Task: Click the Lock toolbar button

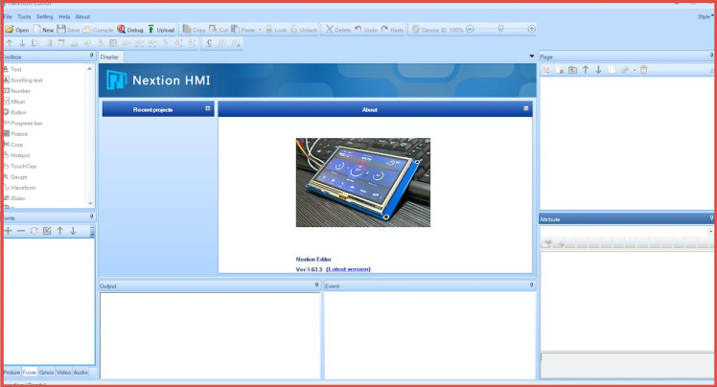Action: [x=276, y=30]
